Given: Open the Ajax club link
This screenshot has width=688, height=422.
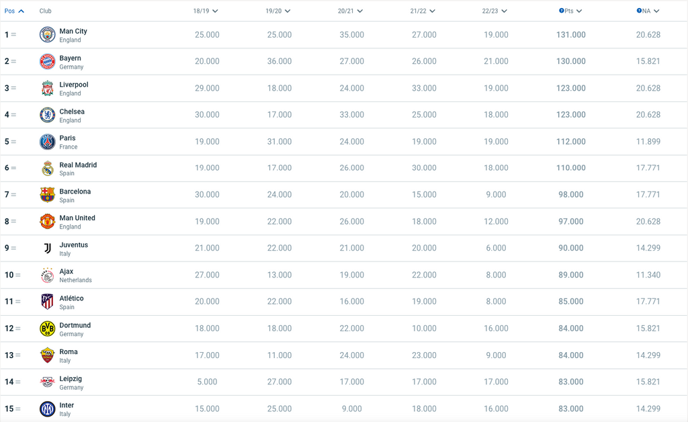Looking at the screenshot, I should [x=67, y=271].
